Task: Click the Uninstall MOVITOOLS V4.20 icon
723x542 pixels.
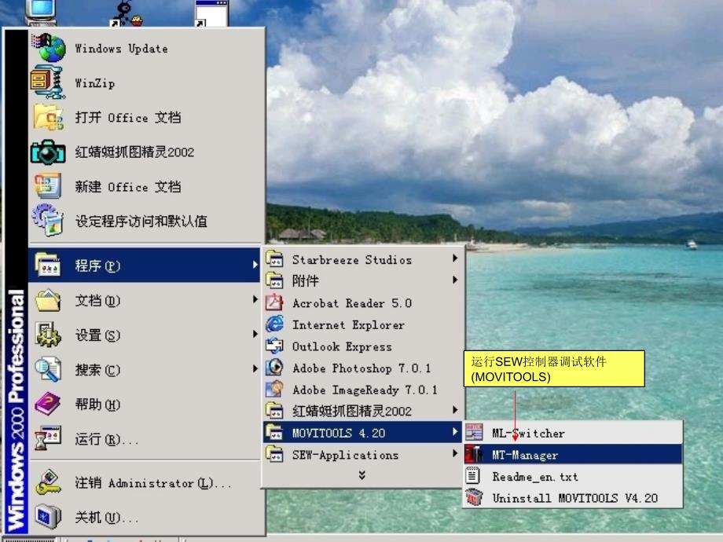Action: (474, 497)
